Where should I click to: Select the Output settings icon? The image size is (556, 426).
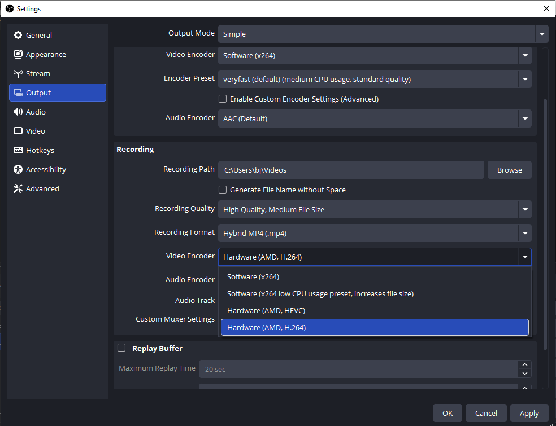(18, 93)
